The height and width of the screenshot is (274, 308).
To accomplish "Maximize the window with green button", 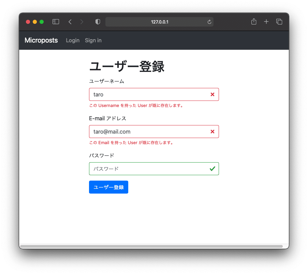I will point(42,22).
